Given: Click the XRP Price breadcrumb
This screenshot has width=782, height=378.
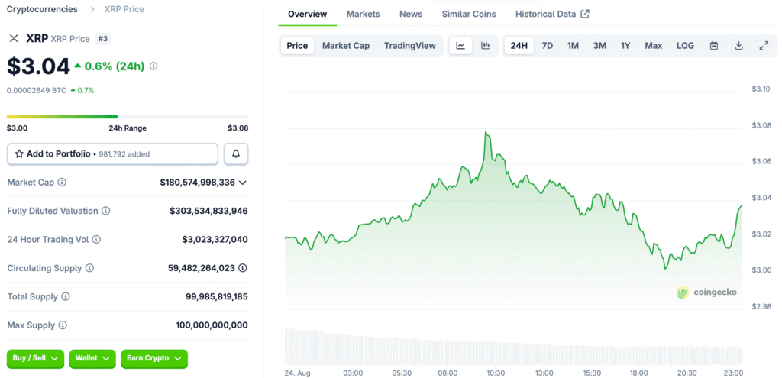Looking at the screenshot, I should click(x=124, y=9).
